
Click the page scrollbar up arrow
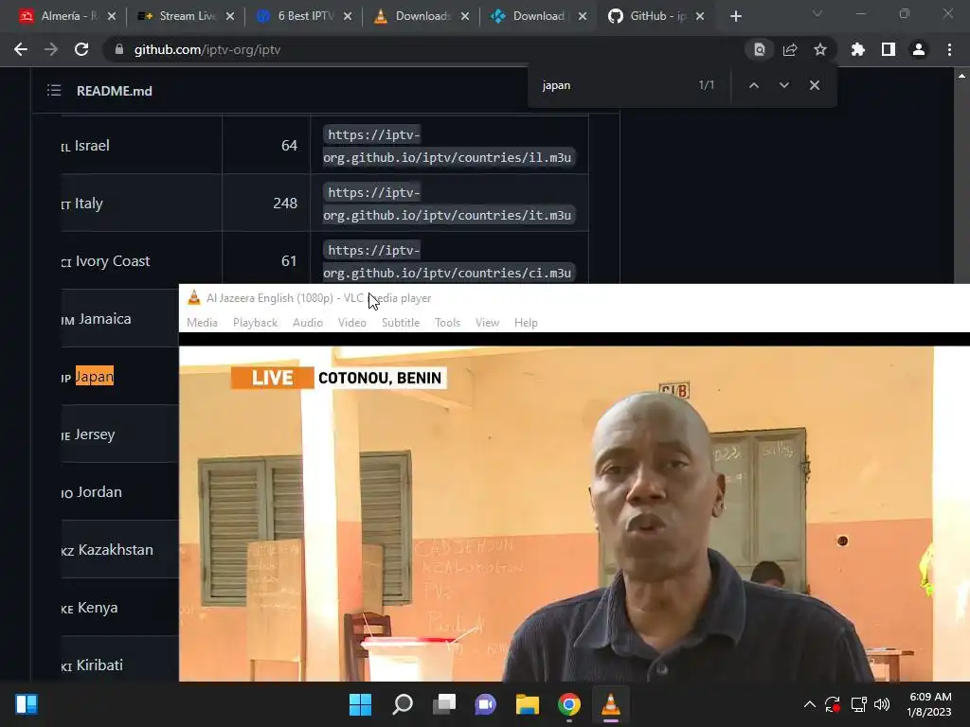(x=961, y=76)
